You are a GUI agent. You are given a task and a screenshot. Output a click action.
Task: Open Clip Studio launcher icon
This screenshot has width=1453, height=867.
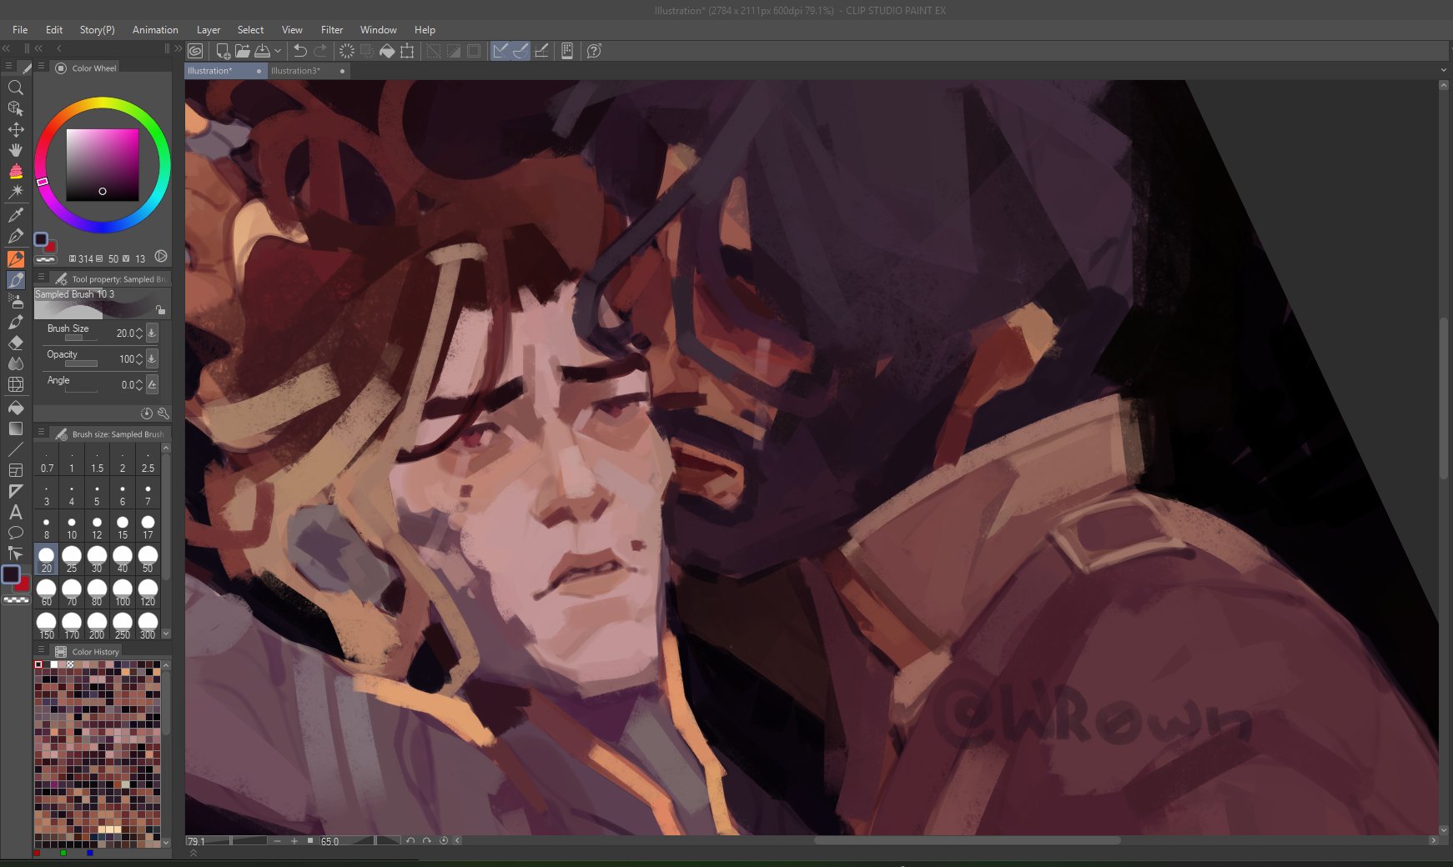pos(195,51)
